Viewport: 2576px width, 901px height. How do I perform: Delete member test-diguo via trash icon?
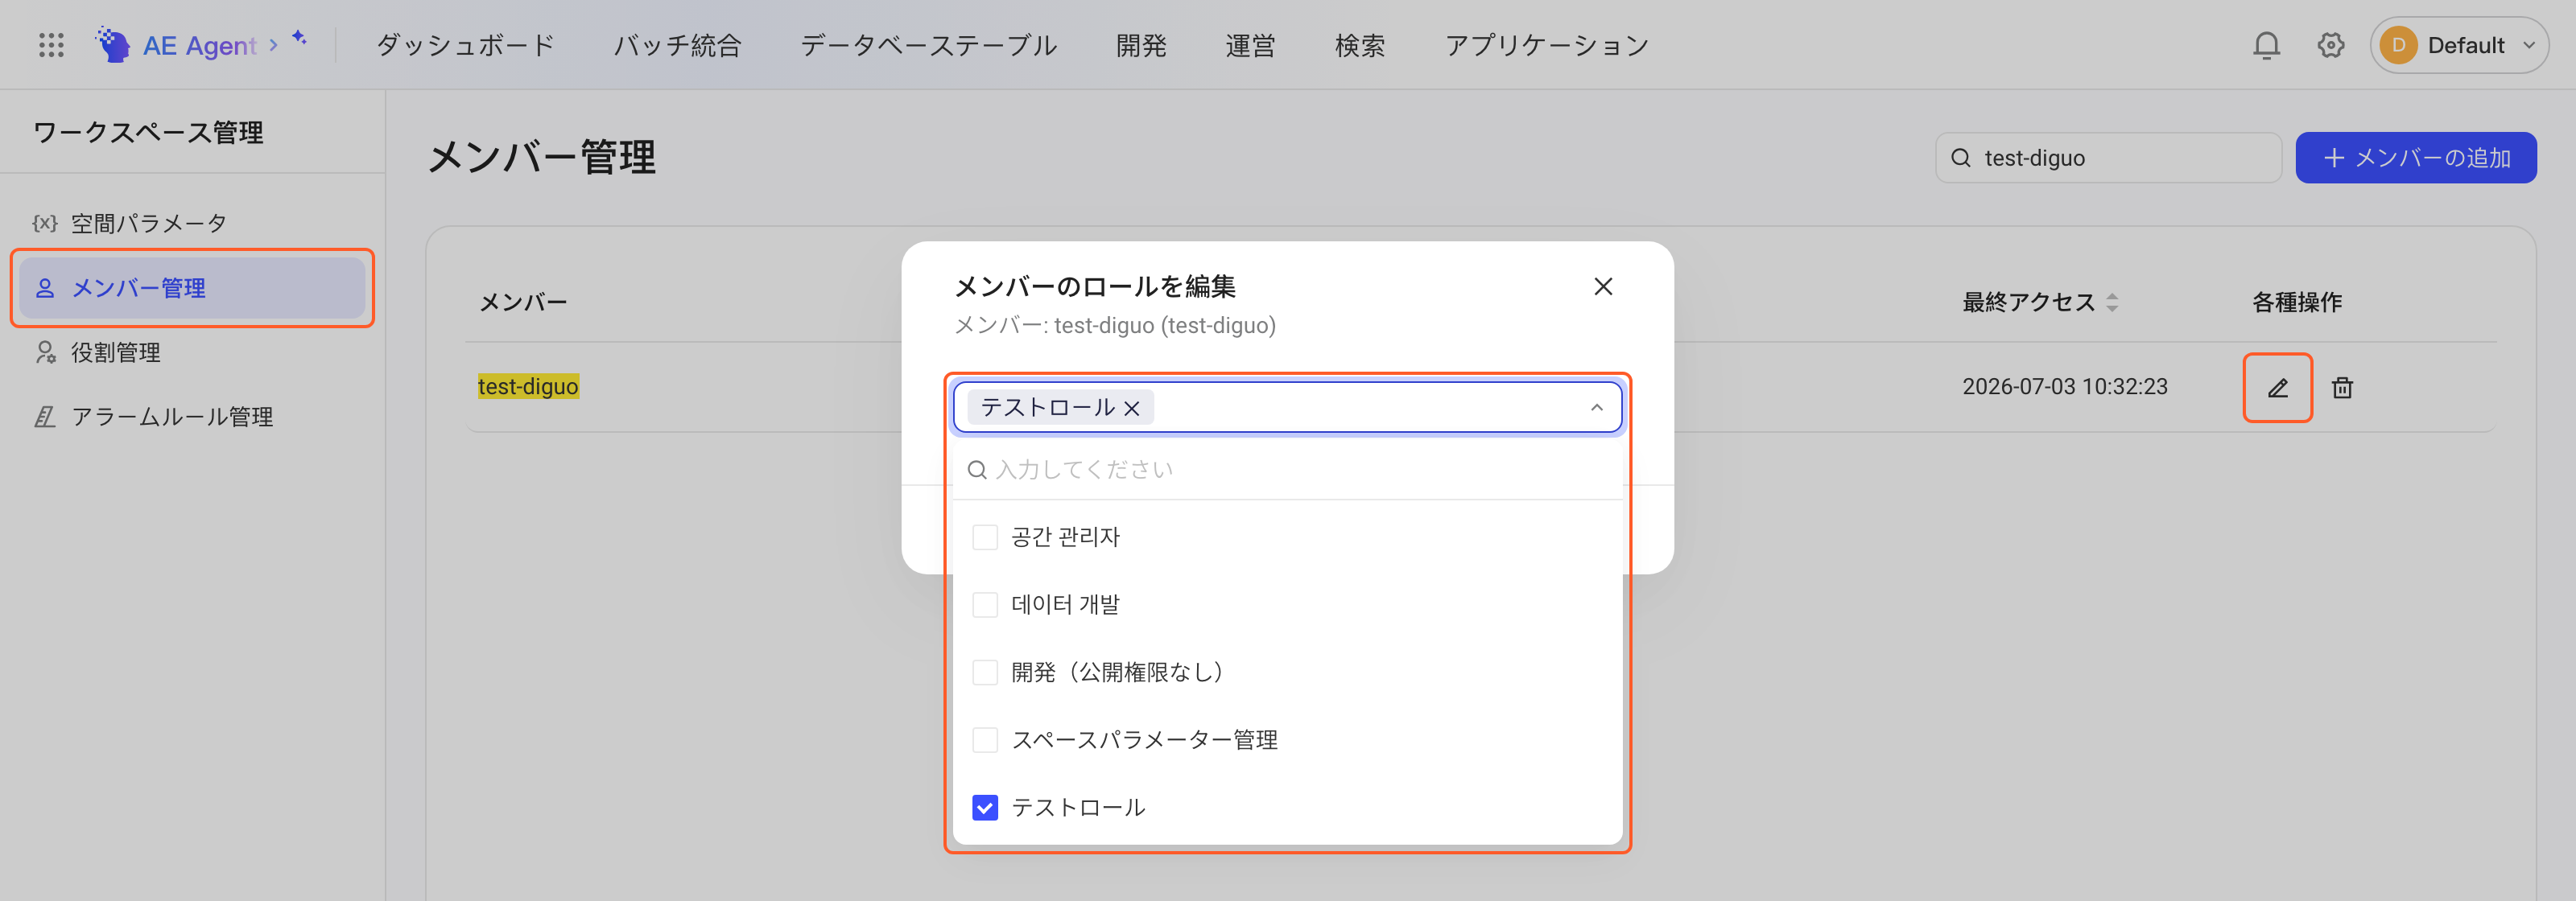[2342, 388]
